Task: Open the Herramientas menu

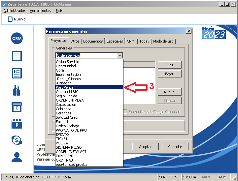Action: pyautogui.click(x=40, y=11)
